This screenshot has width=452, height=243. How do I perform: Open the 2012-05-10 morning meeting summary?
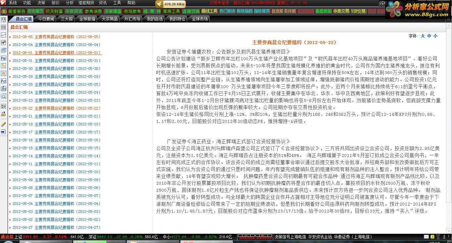point(56,172)
